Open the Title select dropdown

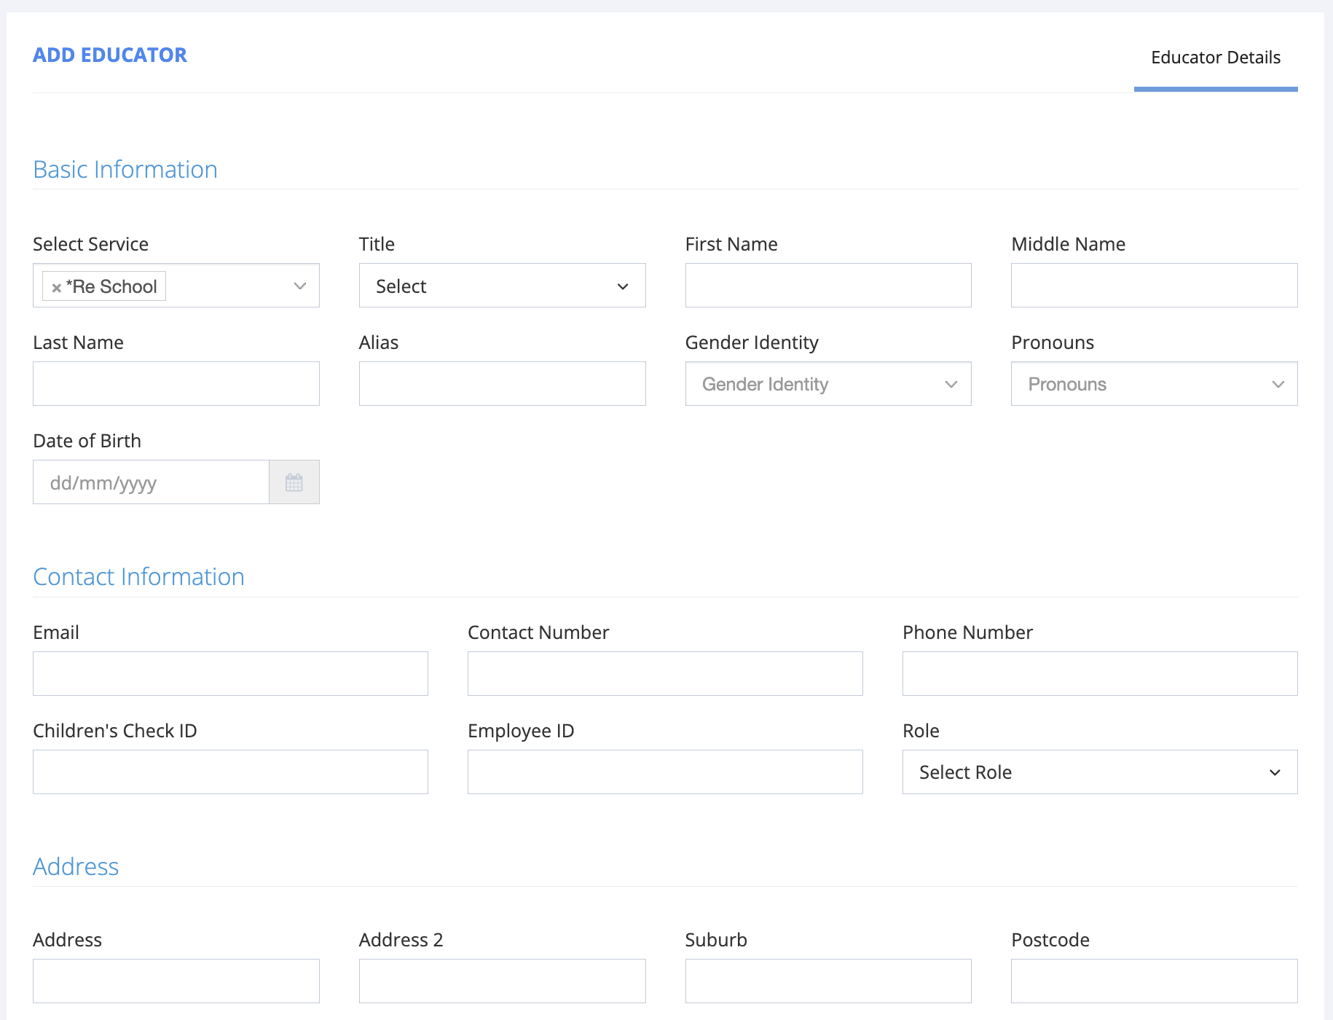tap(501, 286)
